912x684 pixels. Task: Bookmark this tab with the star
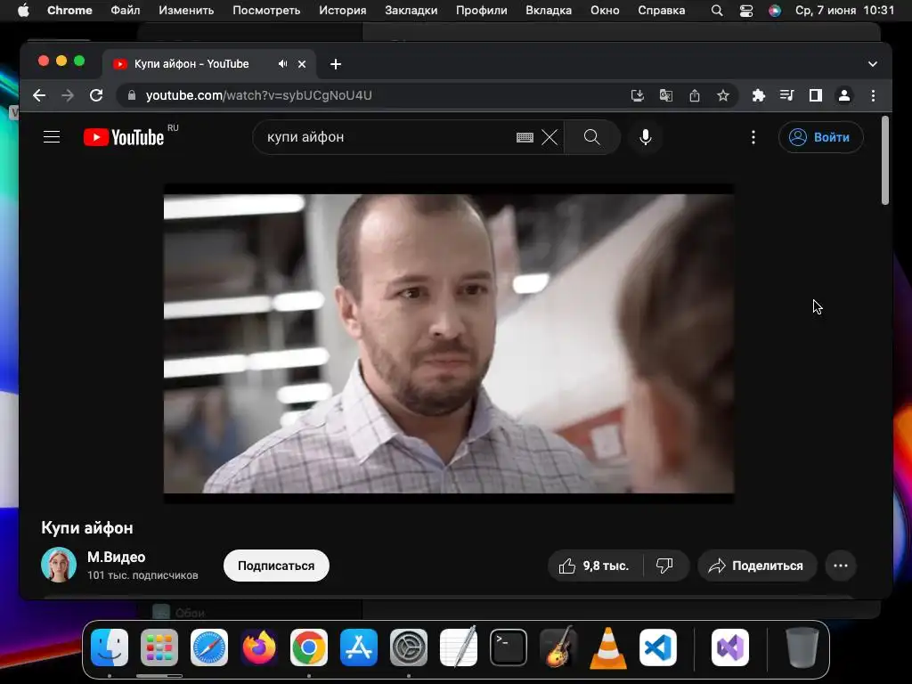723,95
